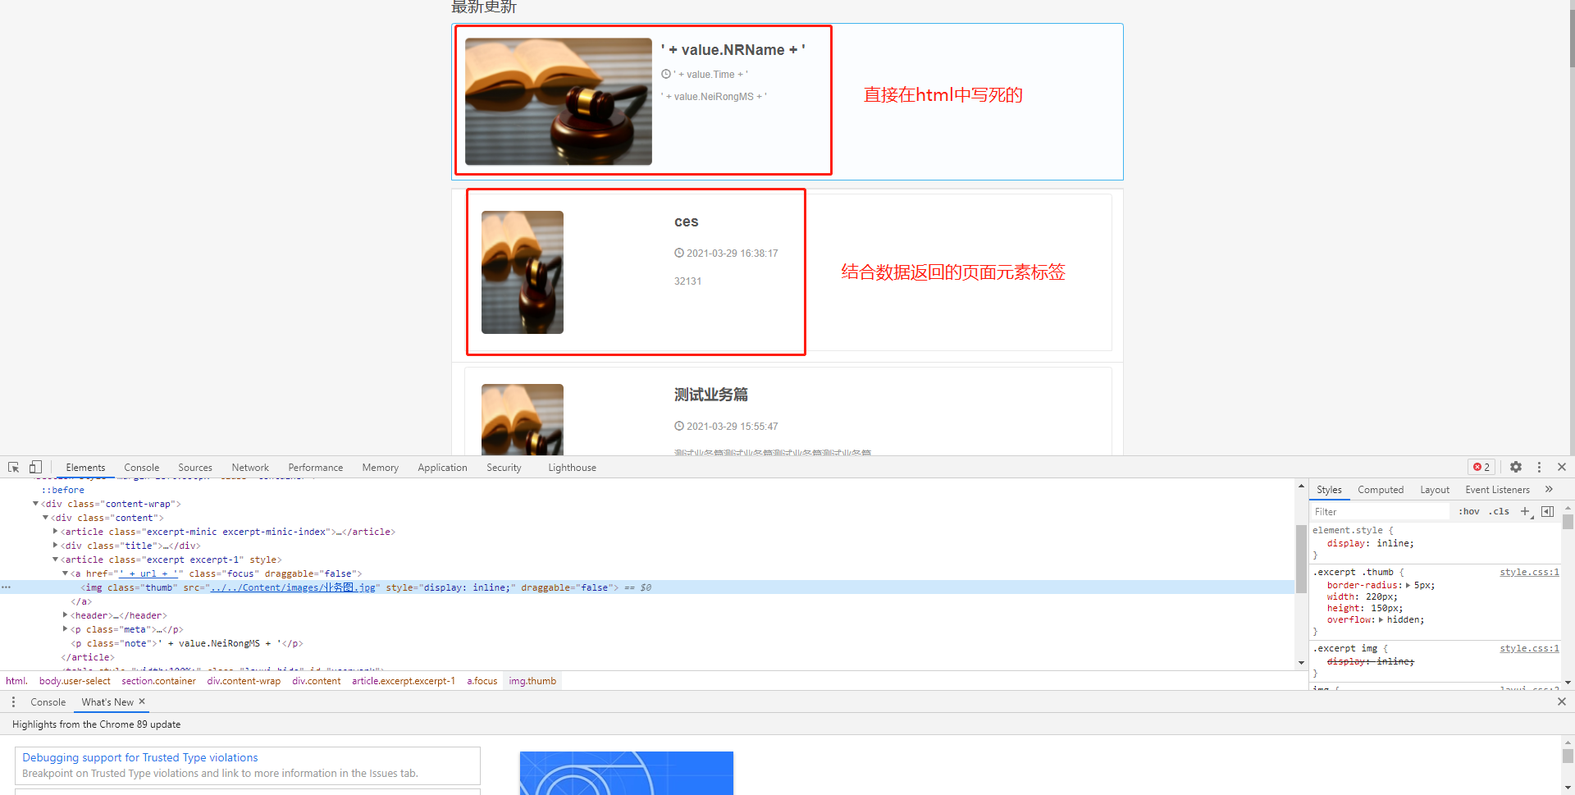The width and height of the screenshot is (1575, 795).
Task: Activate the element inspector picker icon
Action: (14, 467)
